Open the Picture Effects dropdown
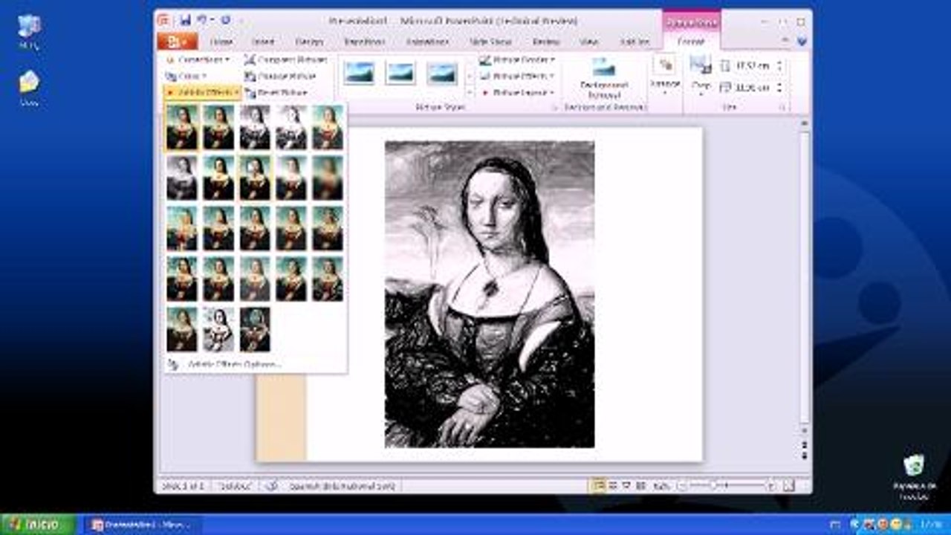Image resolution: width=951 pixels, height=535 pixels. click(518, 76)
